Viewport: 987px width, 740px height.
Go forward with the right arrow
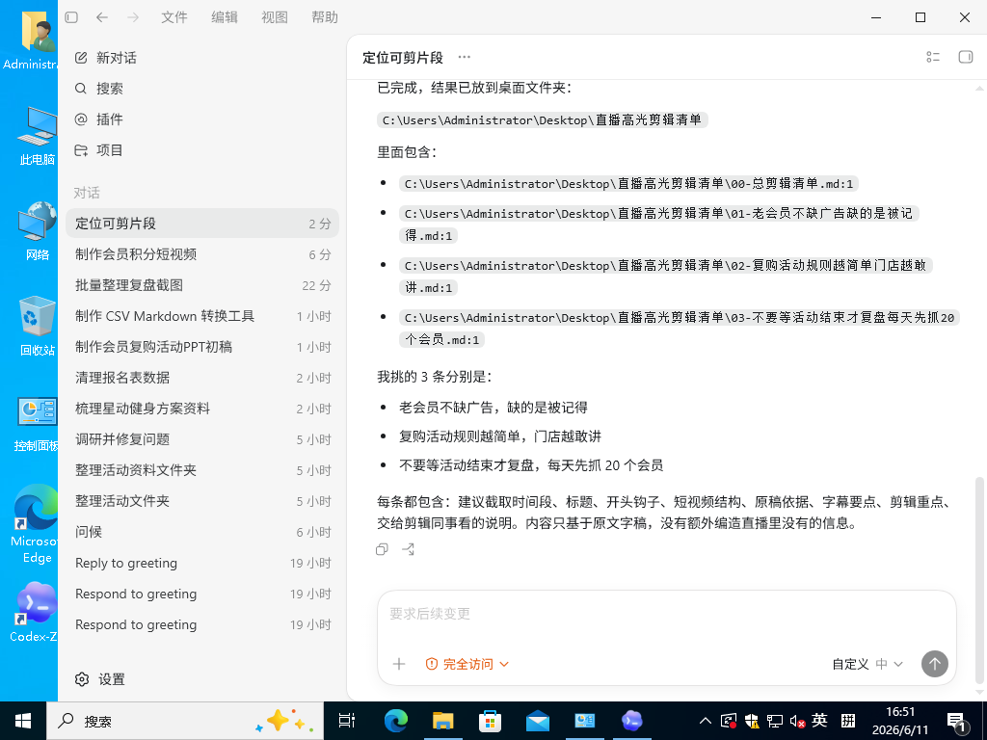coord(133,17)
